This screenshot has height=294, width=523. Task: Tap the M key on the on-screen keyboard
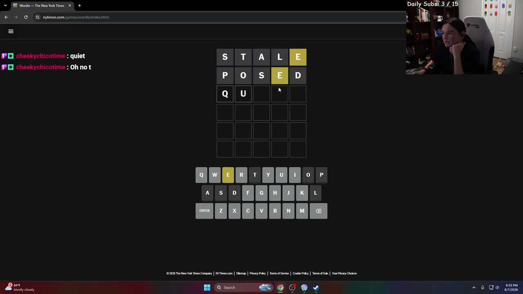(302, 211)
